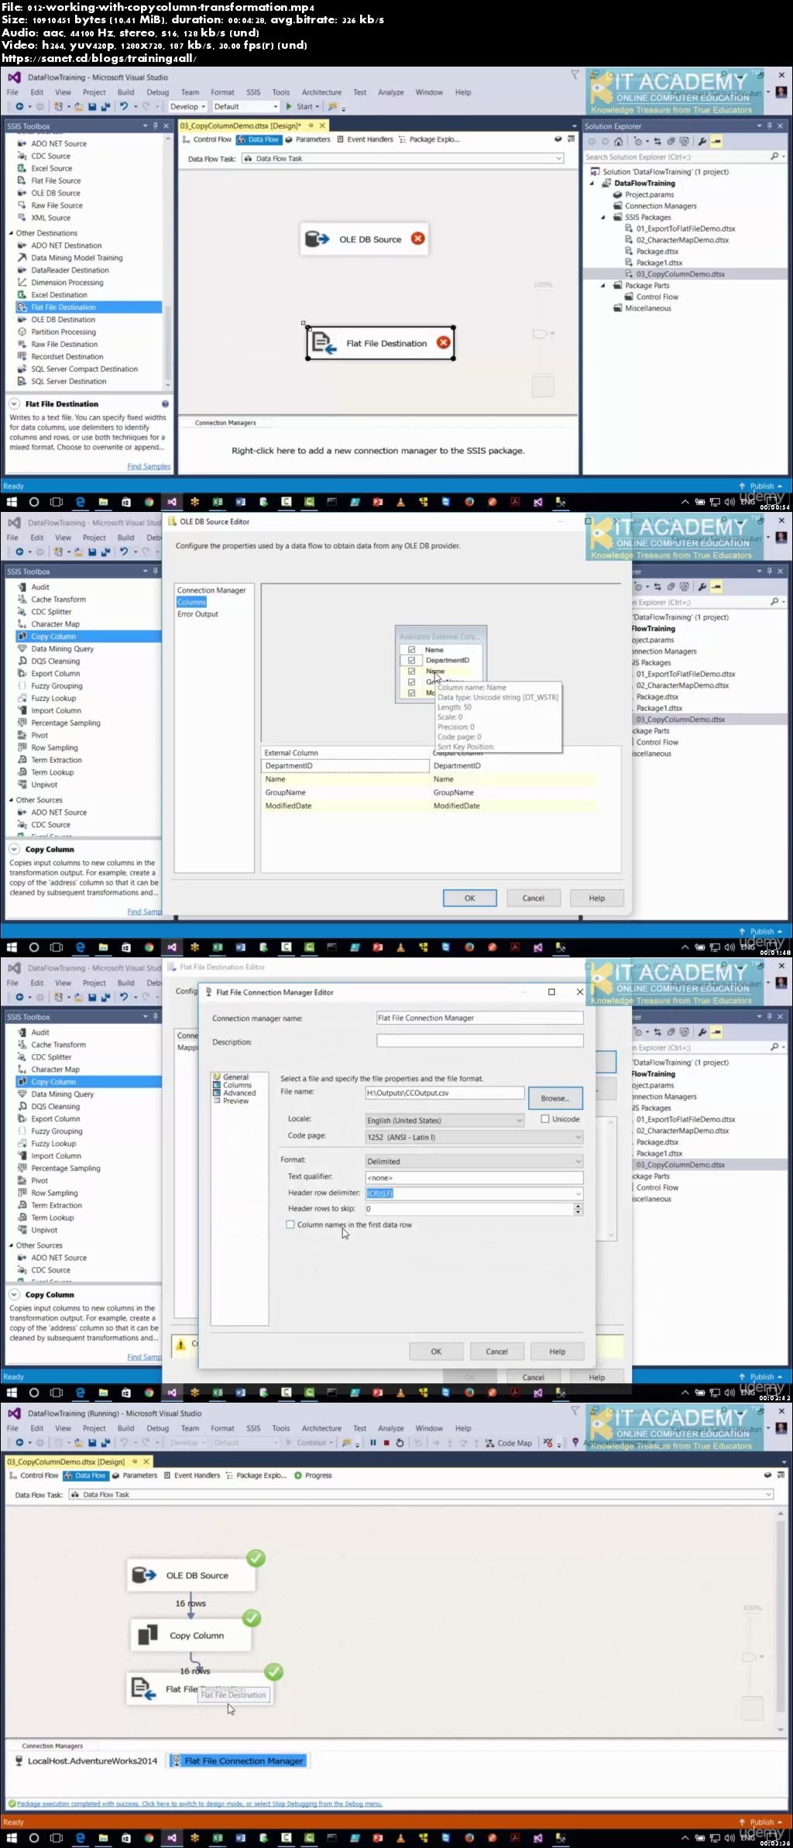
Task: Click red error icon on OLE DB Source
Action: (418, 239)
